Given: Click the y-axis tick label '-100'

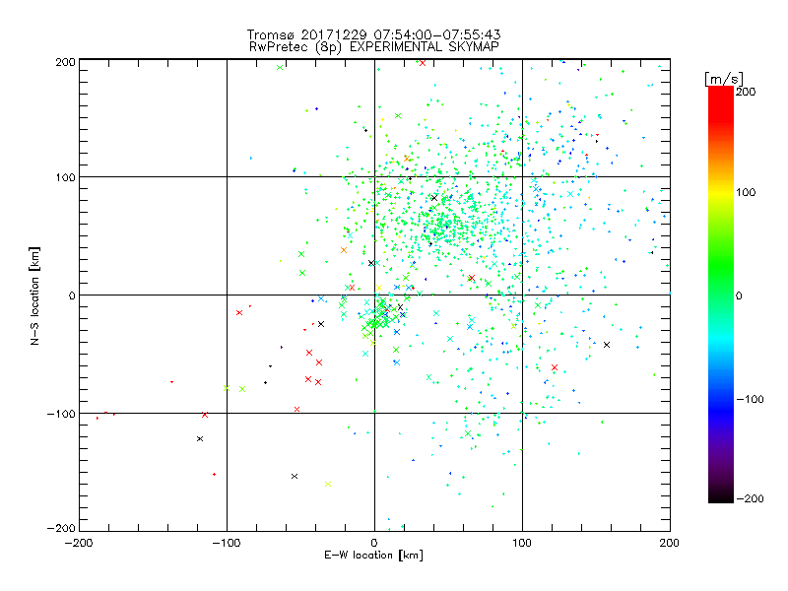Looking at the screenshot, I should pyautogui.click(x=61, y=414).
